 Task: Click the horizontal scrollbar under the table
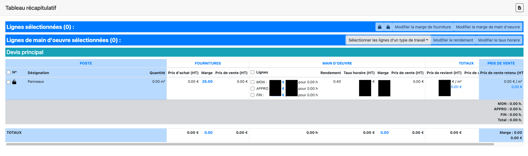(250, 144)
